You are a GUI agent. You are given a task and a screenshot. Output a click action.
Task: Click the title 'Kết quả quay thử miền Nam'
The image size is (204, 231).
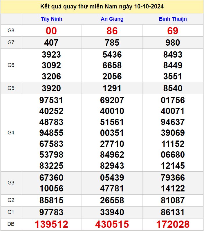tap(79, 6)
